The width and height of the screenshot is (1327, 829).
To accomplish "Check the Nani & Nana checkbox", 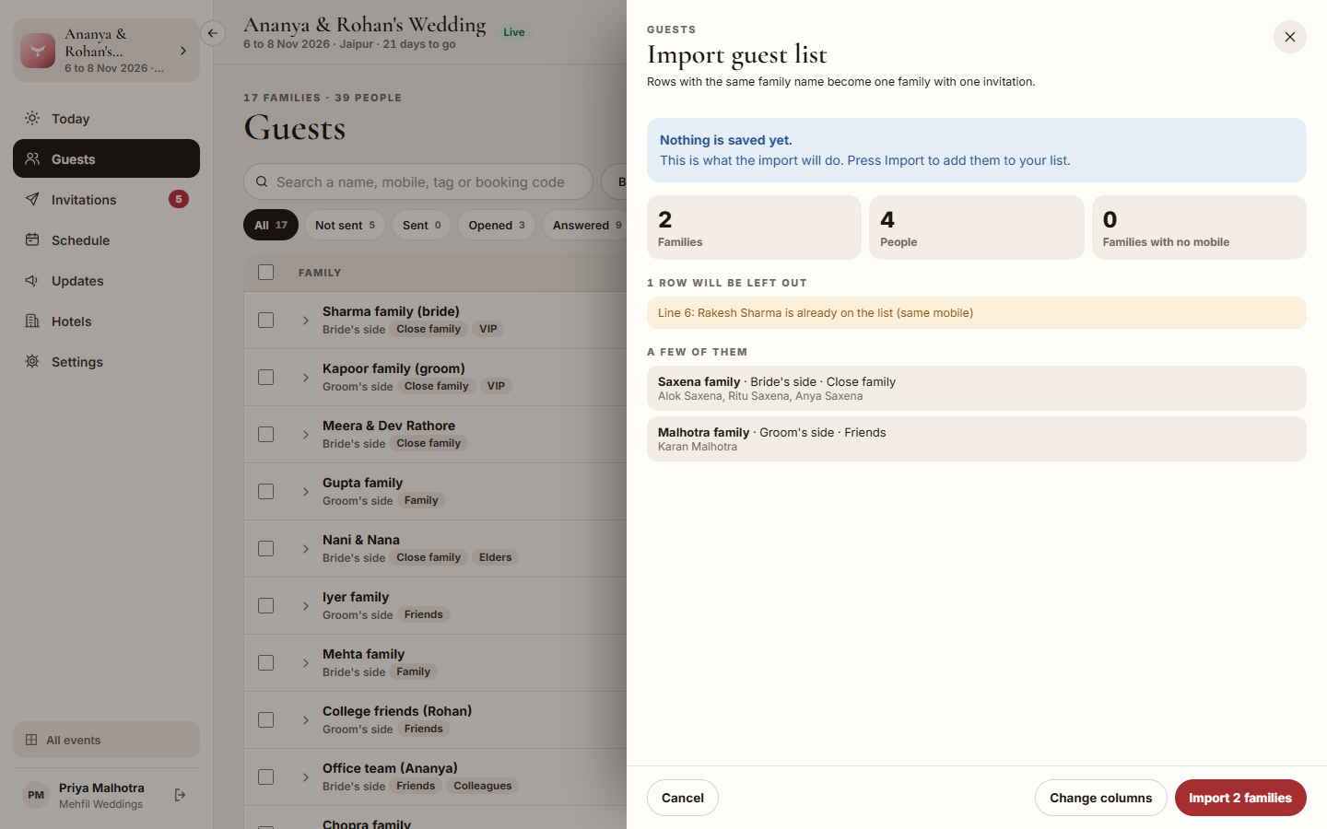I will [266, 548].
